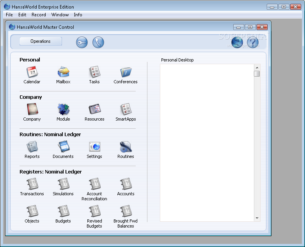Open the Documents icon
This screenshot has width=305, height=247.
click(x=64, y=147)
